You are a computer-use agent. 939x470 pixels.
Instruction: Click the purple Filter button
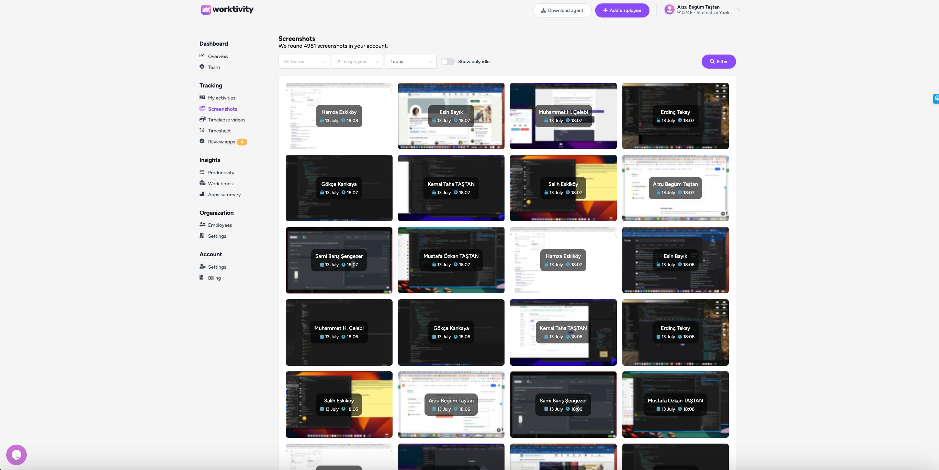click(x=719, y=61)
